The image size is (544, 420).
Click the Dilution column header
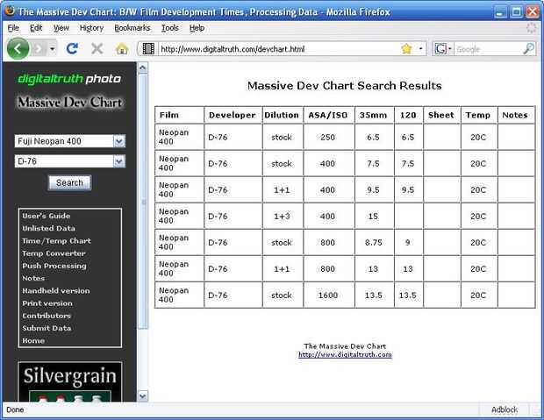coord(282,115)
